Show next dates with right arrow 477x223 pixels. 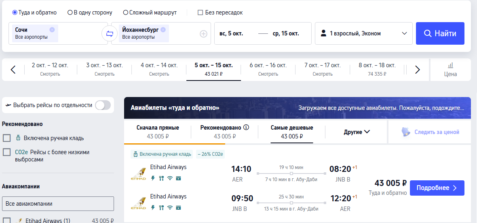click(x=417, y=70)
